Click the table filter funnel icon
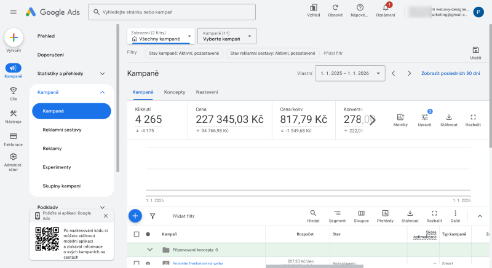 coord(153,216)
